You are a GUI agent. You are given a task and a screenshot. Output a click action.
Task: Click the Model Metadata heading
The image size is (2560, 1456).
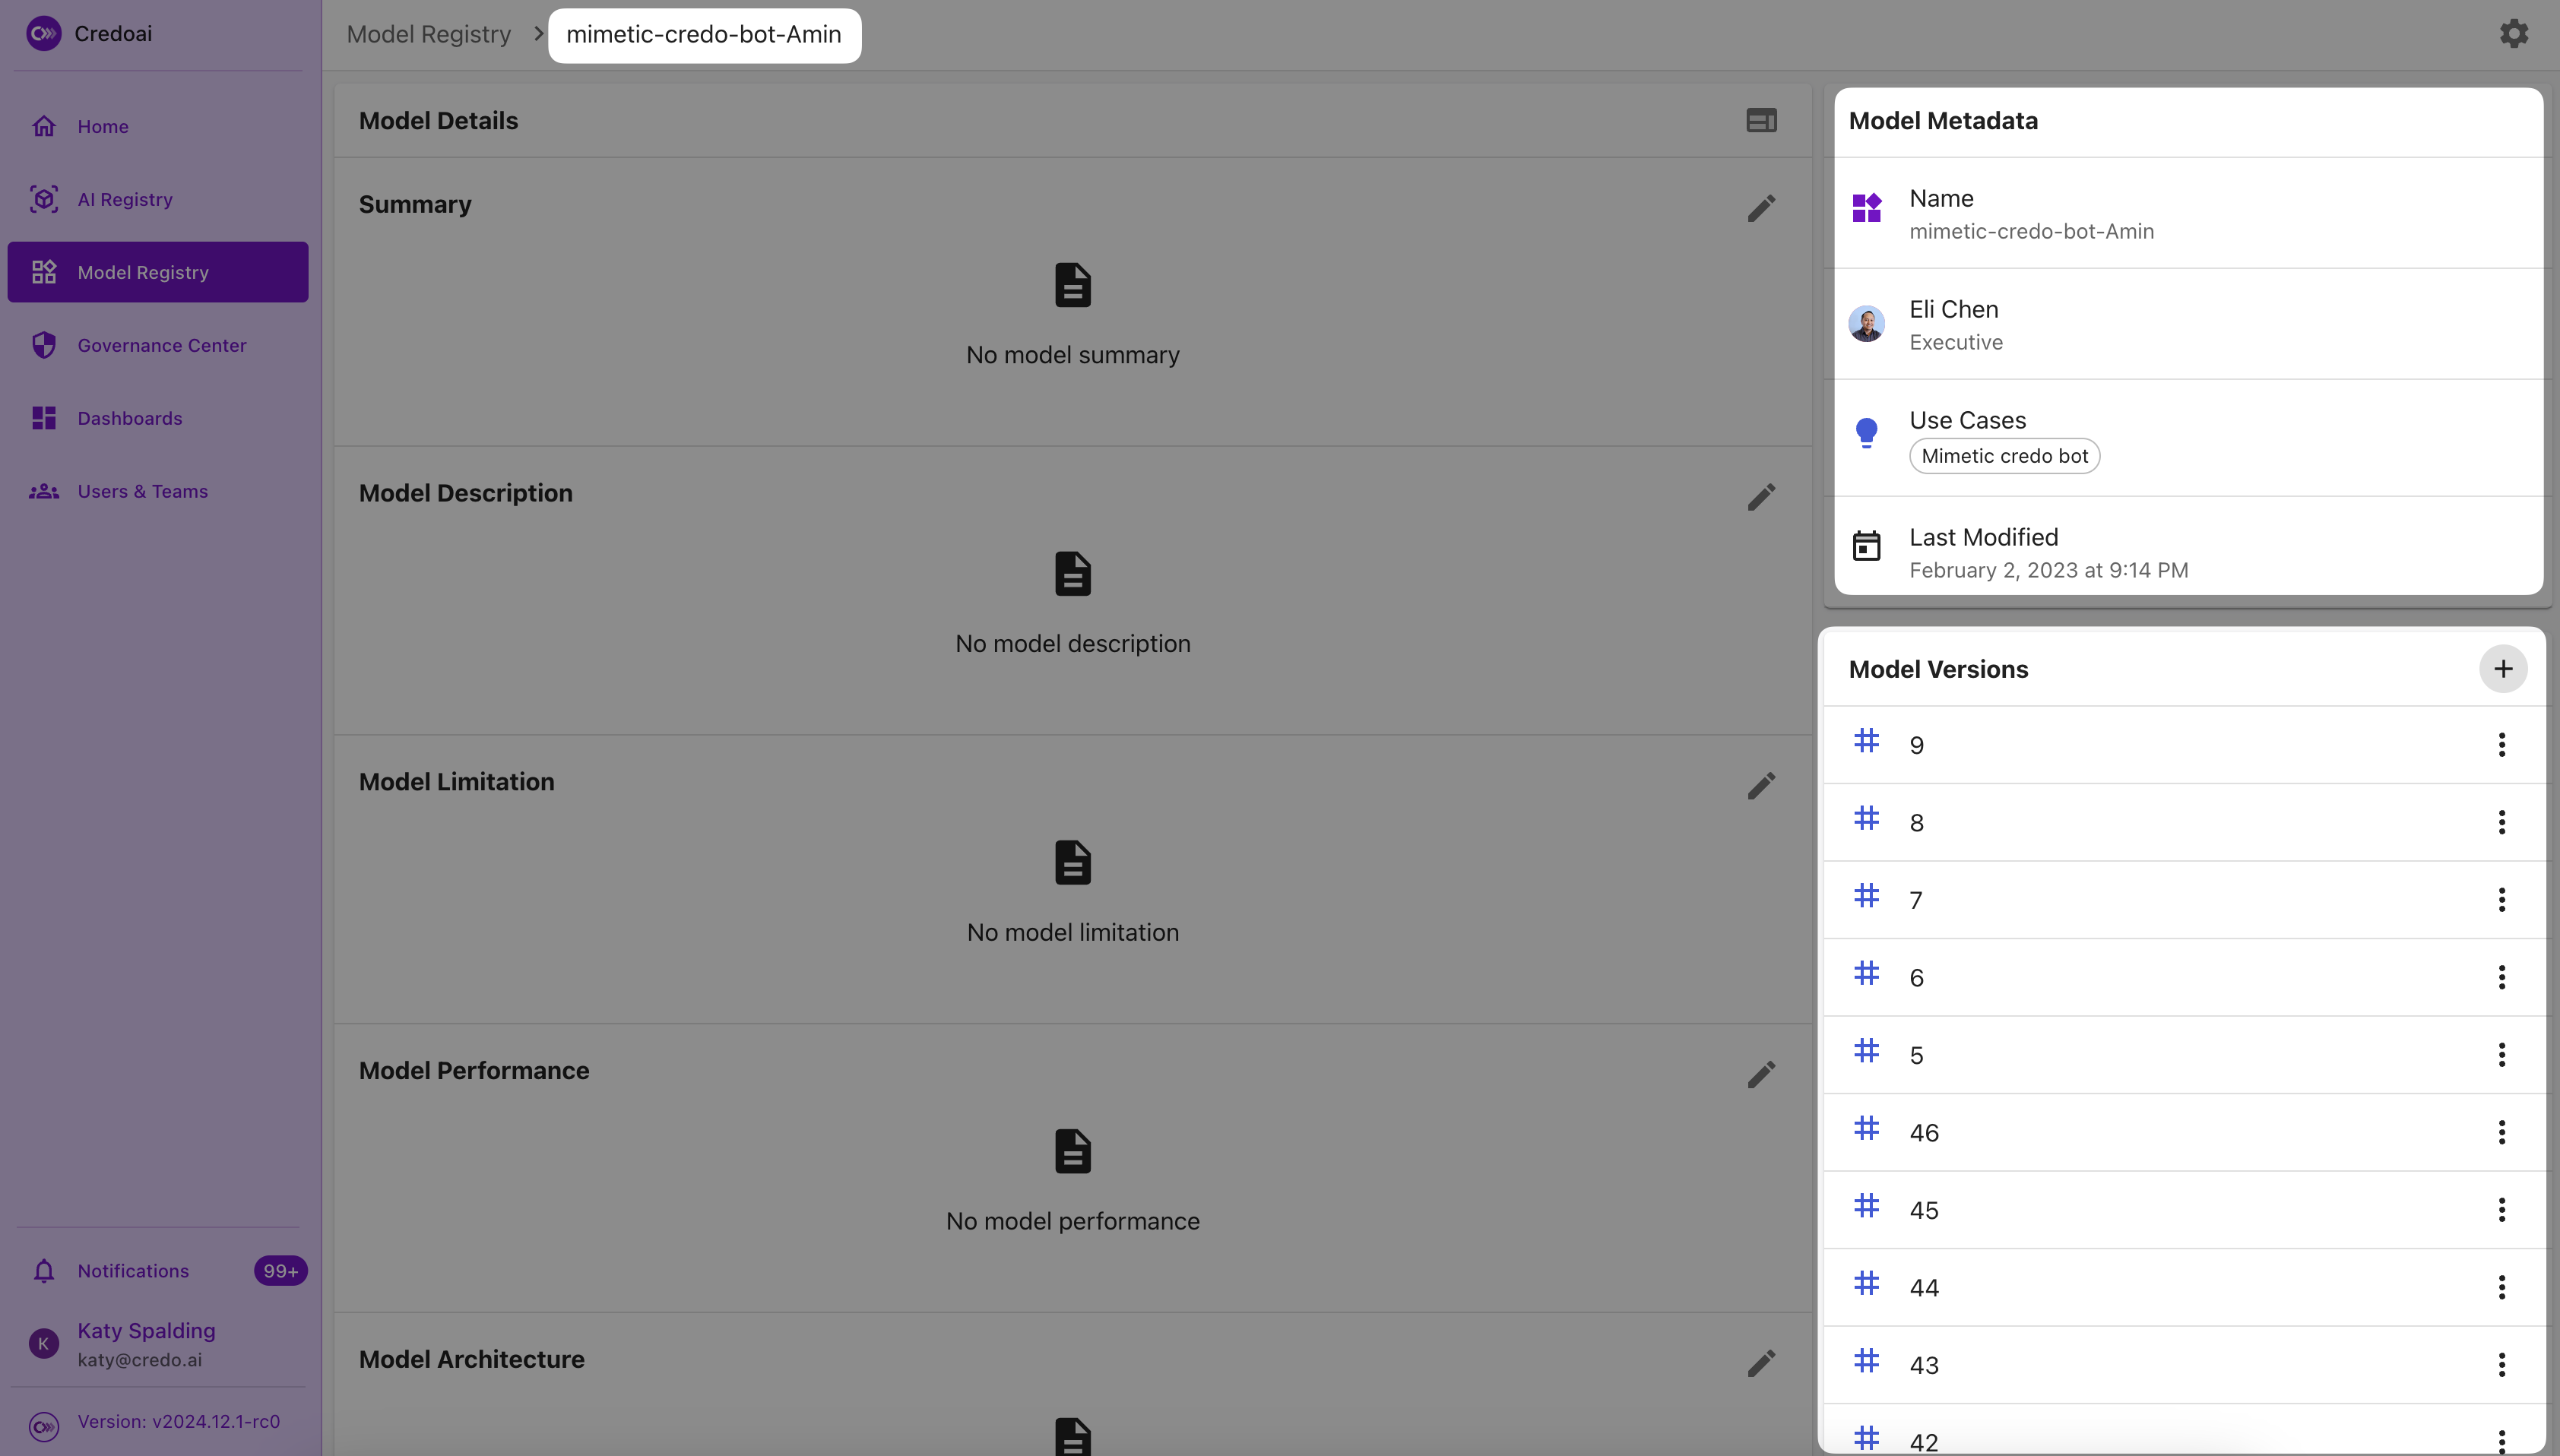(1943, 120)
